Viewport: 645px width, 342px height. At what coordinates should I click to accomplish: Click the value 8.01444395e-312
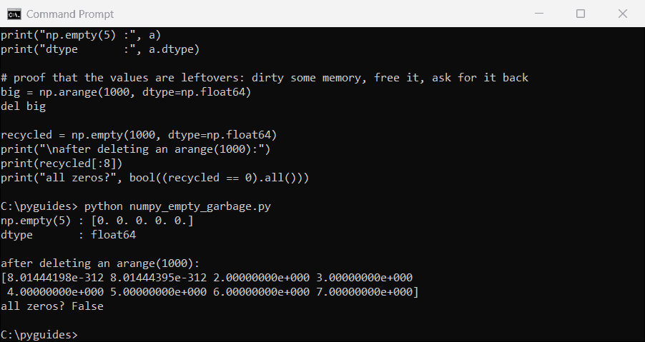[158, 278]
